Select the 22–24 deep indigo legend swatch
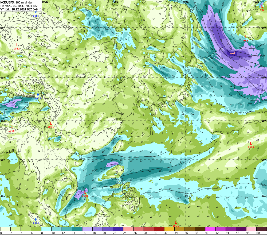 (118, 229)
